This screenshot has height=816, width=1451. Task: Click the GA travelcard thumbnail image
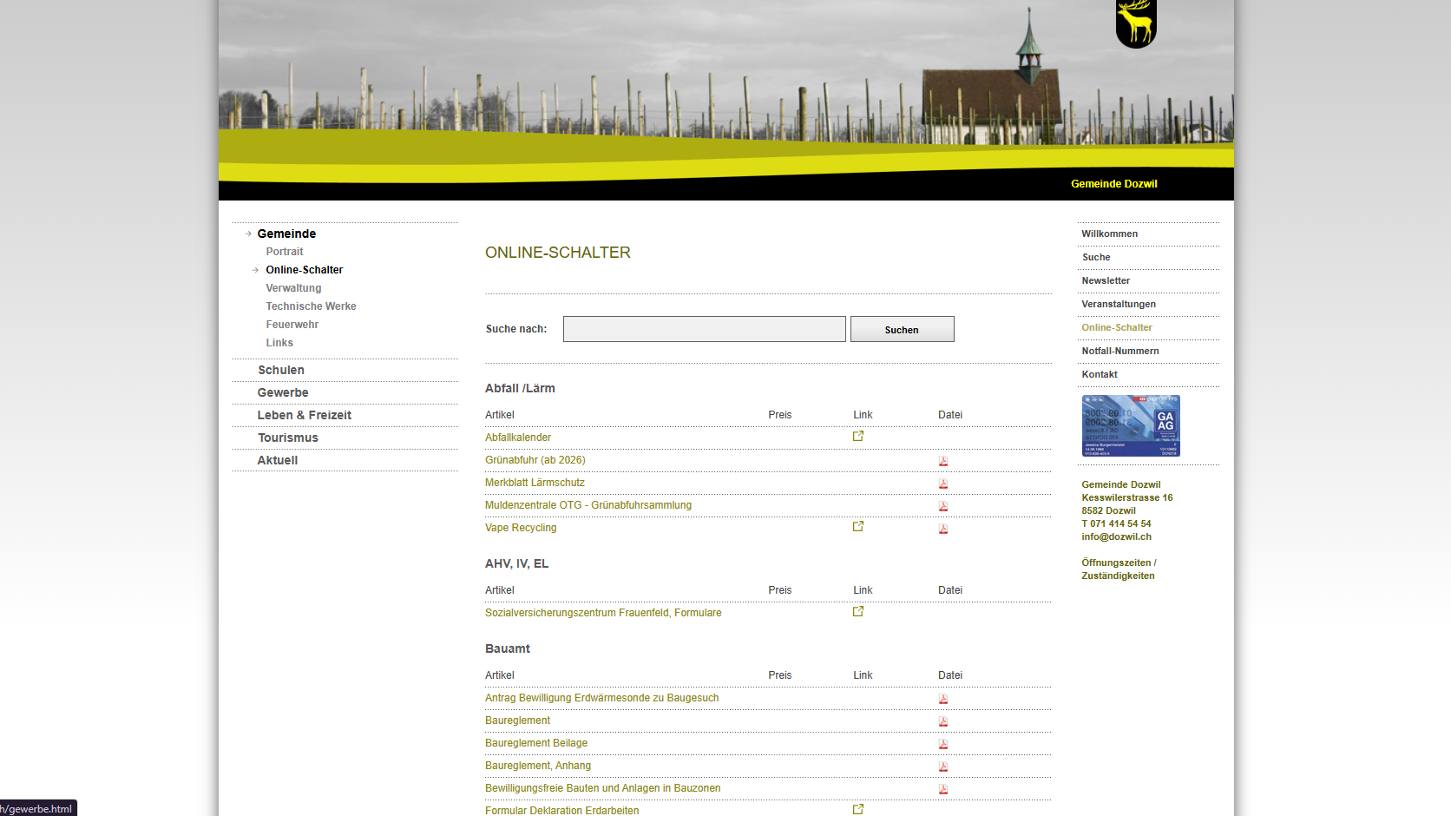pos(1131,426)
